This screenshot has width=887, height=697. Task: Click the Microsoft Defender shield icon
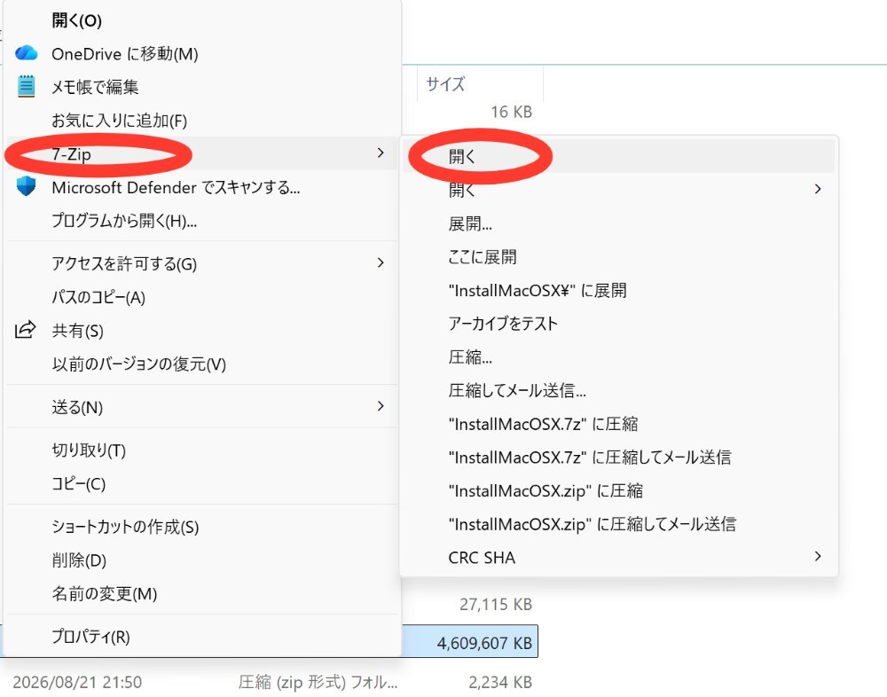26,186
